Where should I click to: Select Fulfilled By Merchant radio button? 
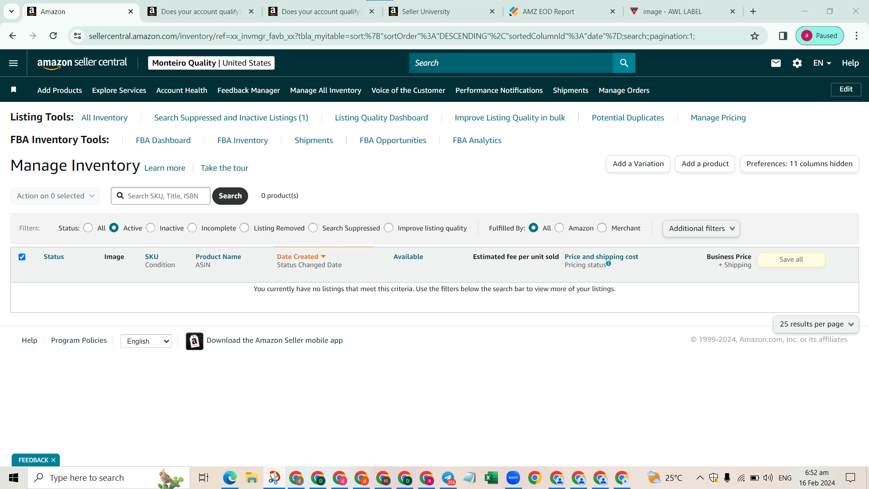[x=602, y=228]
